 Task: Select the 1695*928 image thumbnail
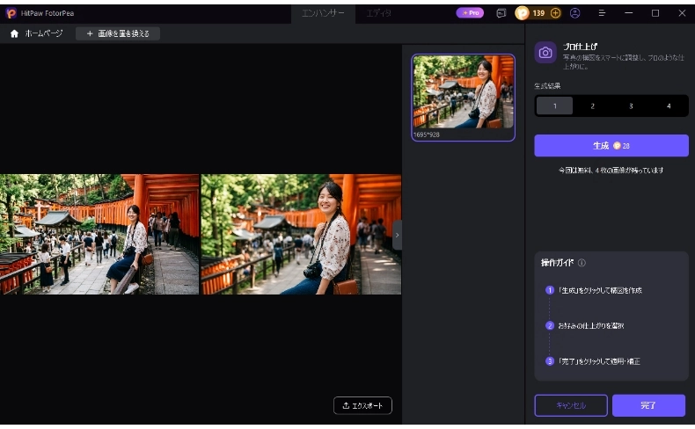(x=463, y=98)
